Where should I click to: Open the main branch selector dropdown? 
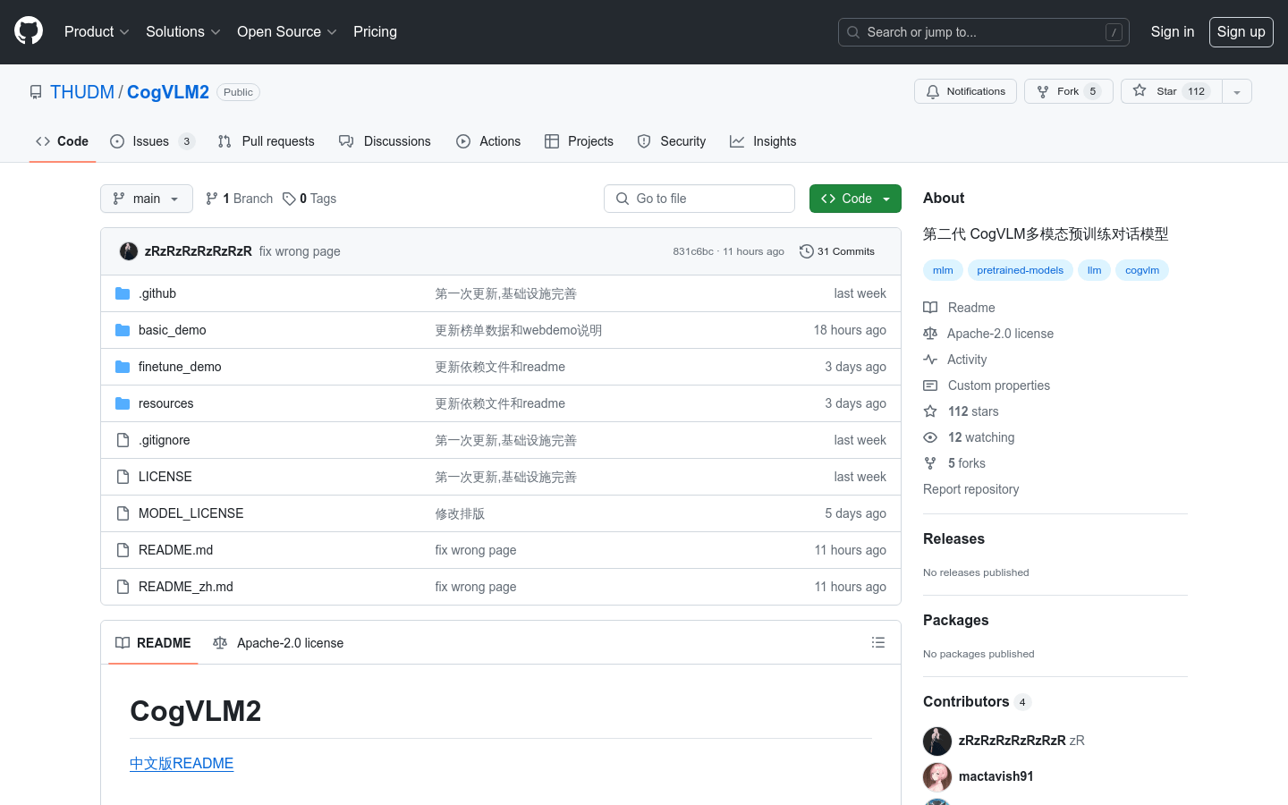click(147, 199)
